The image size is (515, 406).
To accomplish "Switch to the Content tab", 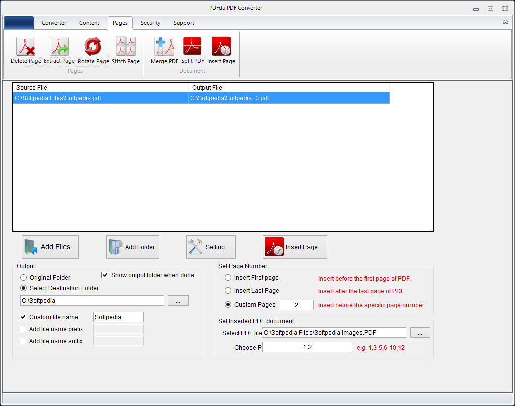I will (x=89, y=23).
